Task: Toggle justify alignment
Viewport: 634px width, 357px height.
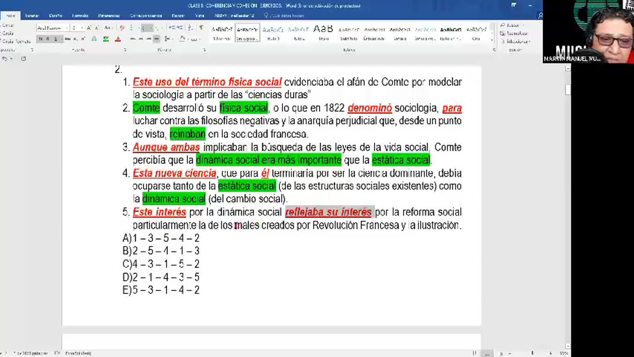Action: [157, 39]
